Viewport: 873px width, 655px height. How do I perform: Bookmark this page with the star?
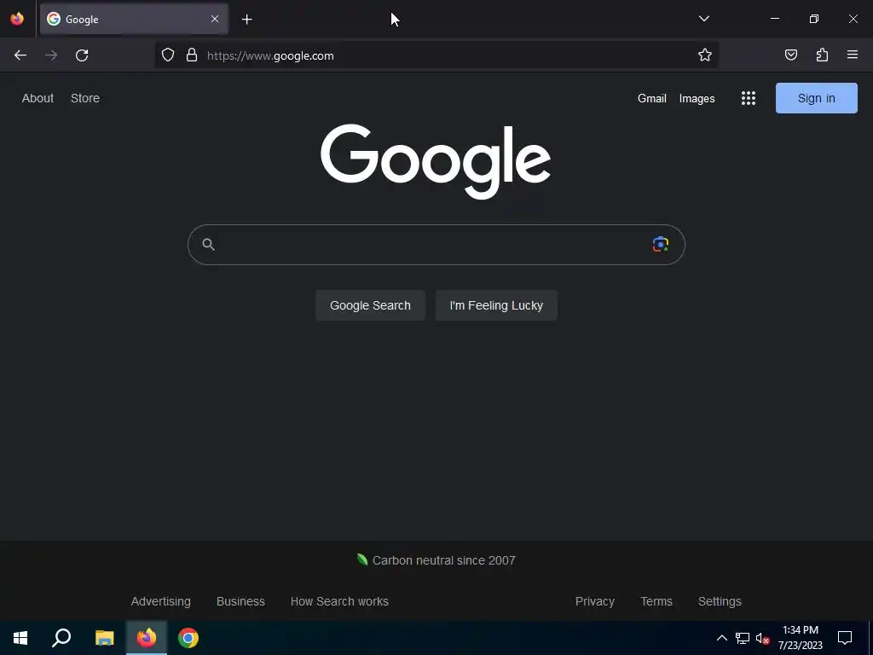click(705, 55)
